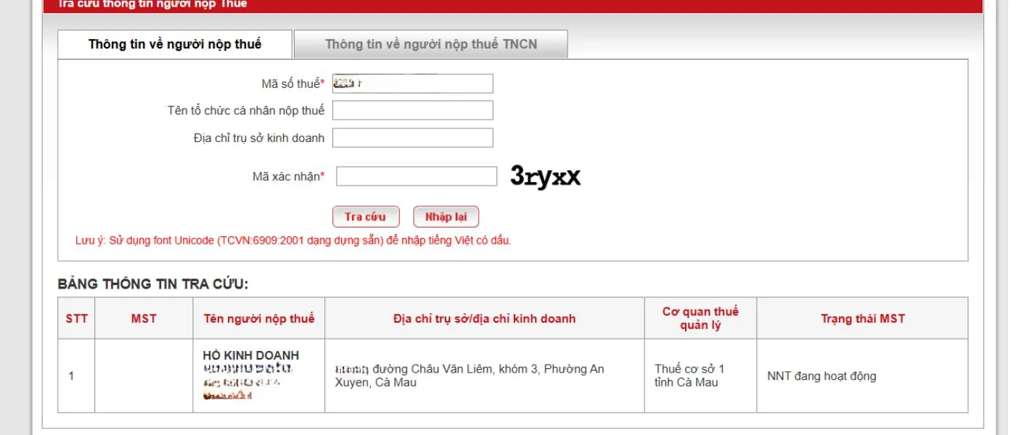Click the 'Nhập lại' reset button
Image resolution: width=1016 pixels, height=435 pixels.
pyautogui.click(x=446, y=217)
